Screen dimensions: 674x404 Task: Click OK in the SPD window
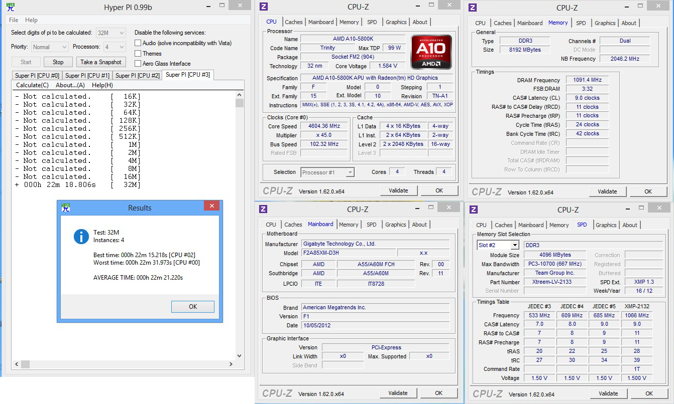pos(649,393)
